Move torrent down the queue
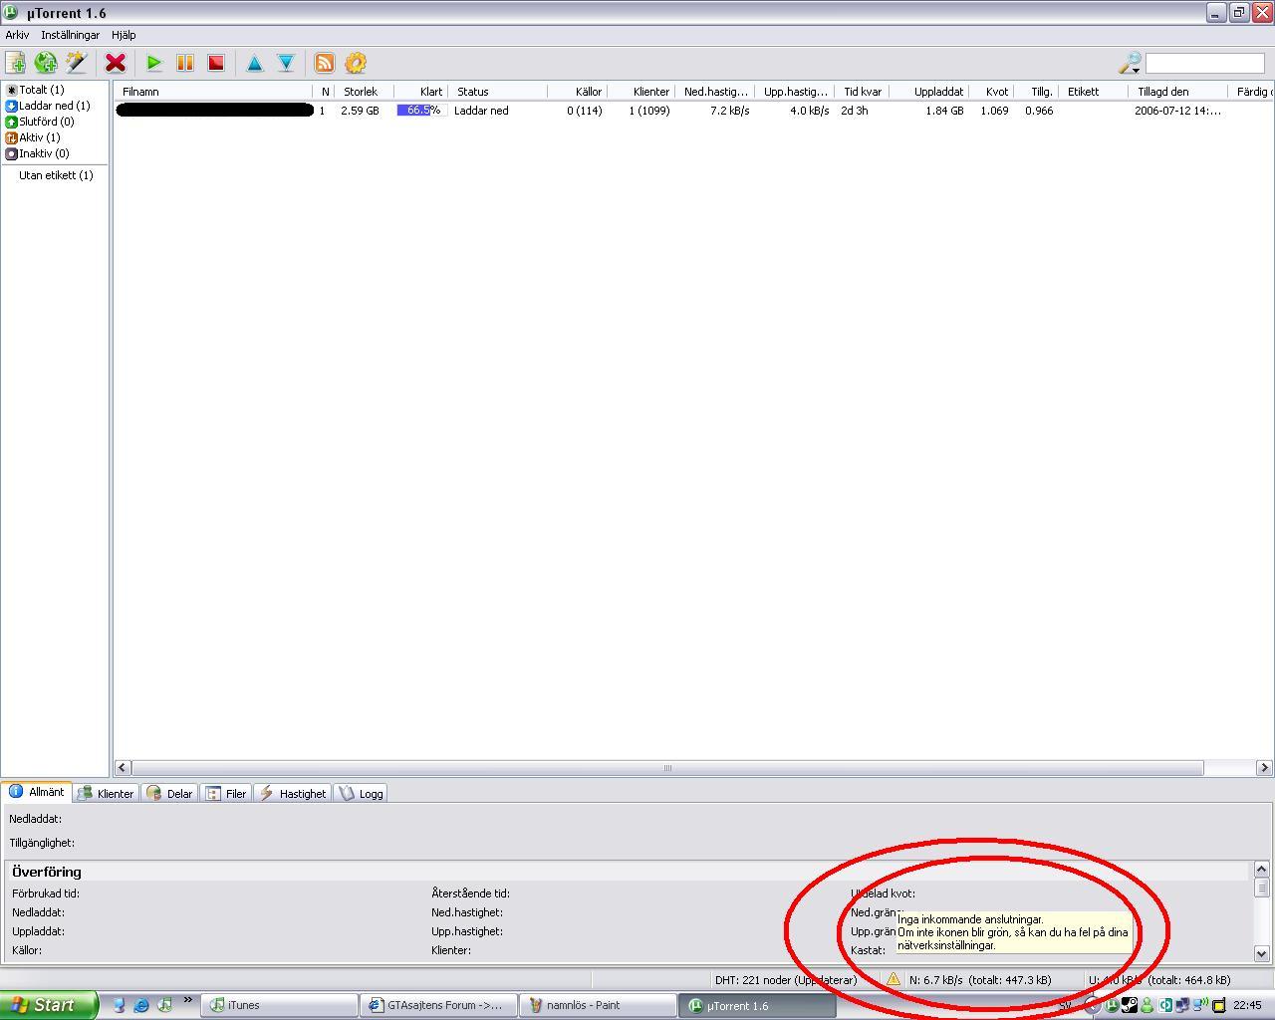The height and width of the screenshot is (1020, 1275). click(286, 63)
